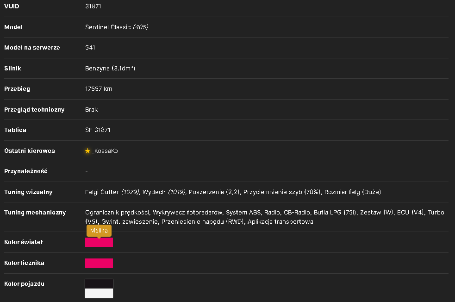Click the server model value 541

tap(90, 48)
